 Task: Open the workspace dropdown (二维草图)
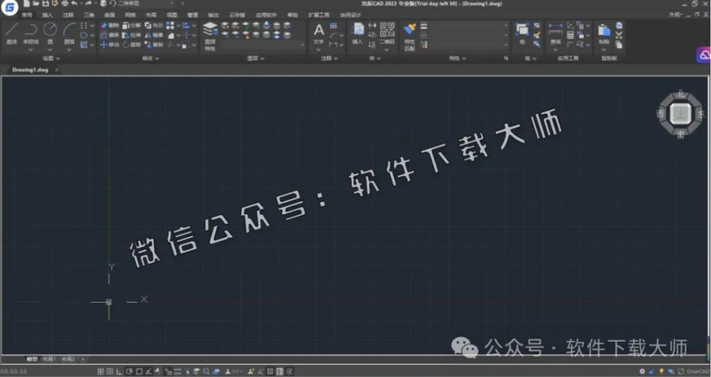pos(145,3)
